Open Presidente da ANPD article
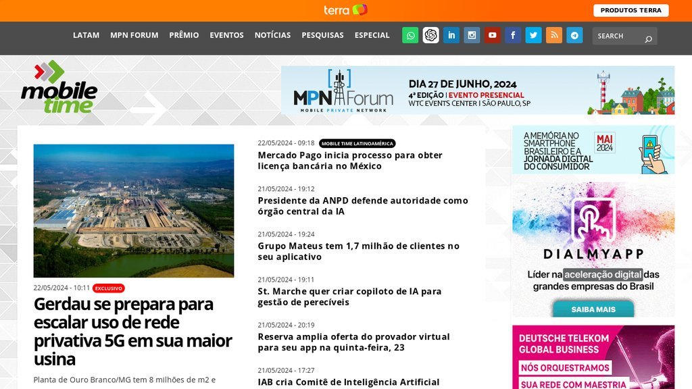Viewport: 692px width, 389px height. [x=363, y=206]
